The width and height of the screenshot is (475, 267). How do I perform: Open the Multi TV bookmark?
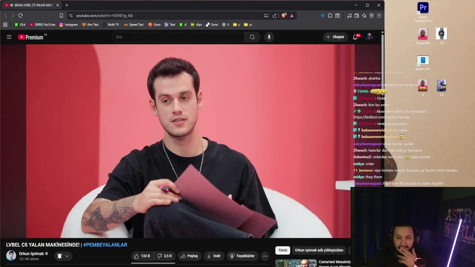(x=111, y=24)
